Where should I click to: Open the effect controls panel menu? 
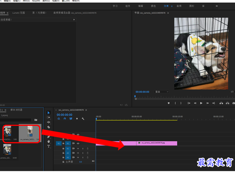click(x=8, y=13)
